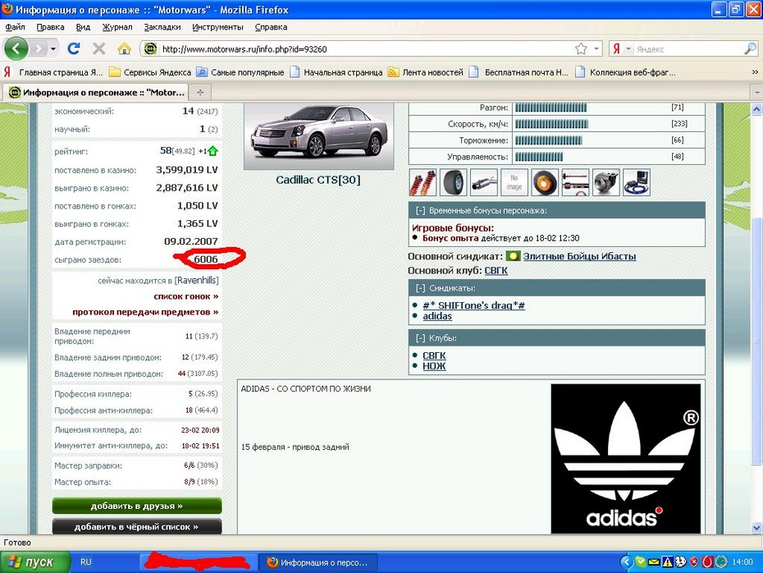Click добавить в друзья button

click(137, 506)
